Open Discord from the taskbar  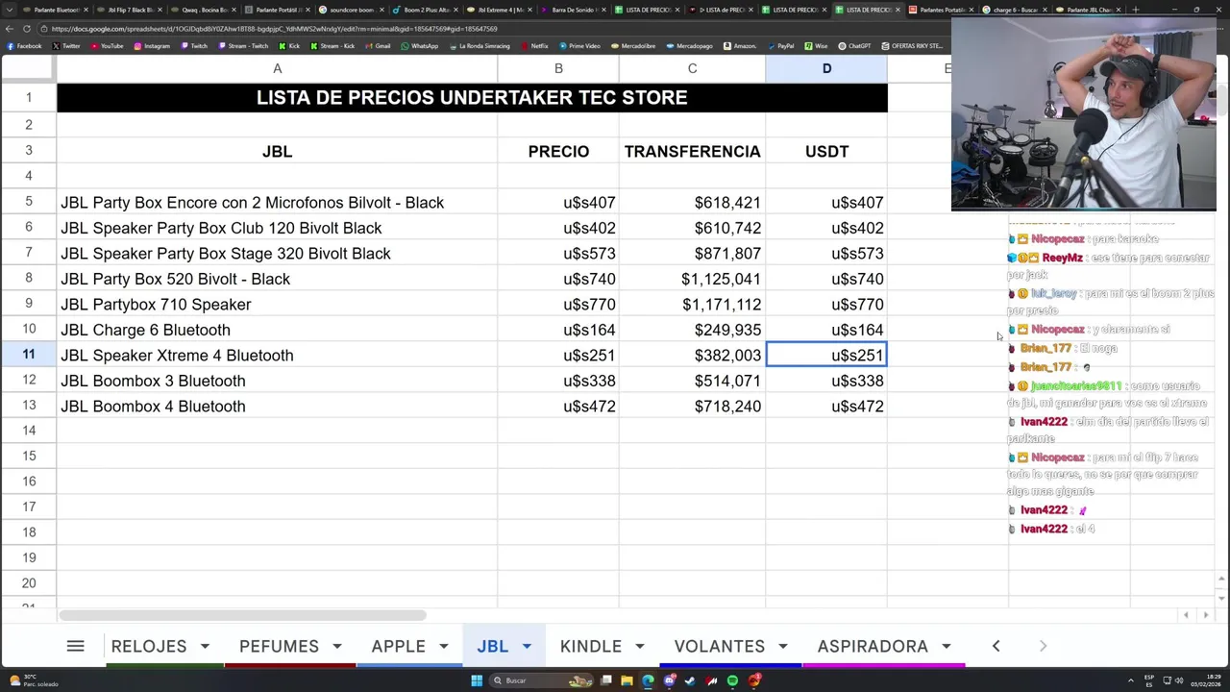[669, 680]
